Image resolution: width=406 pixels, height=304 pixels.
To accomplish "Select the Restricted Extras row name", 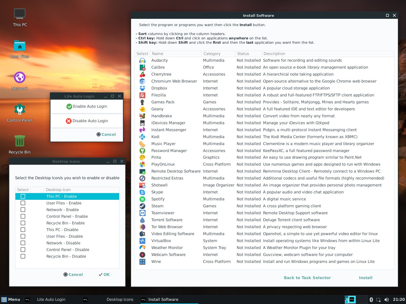I will pos(167,178).
